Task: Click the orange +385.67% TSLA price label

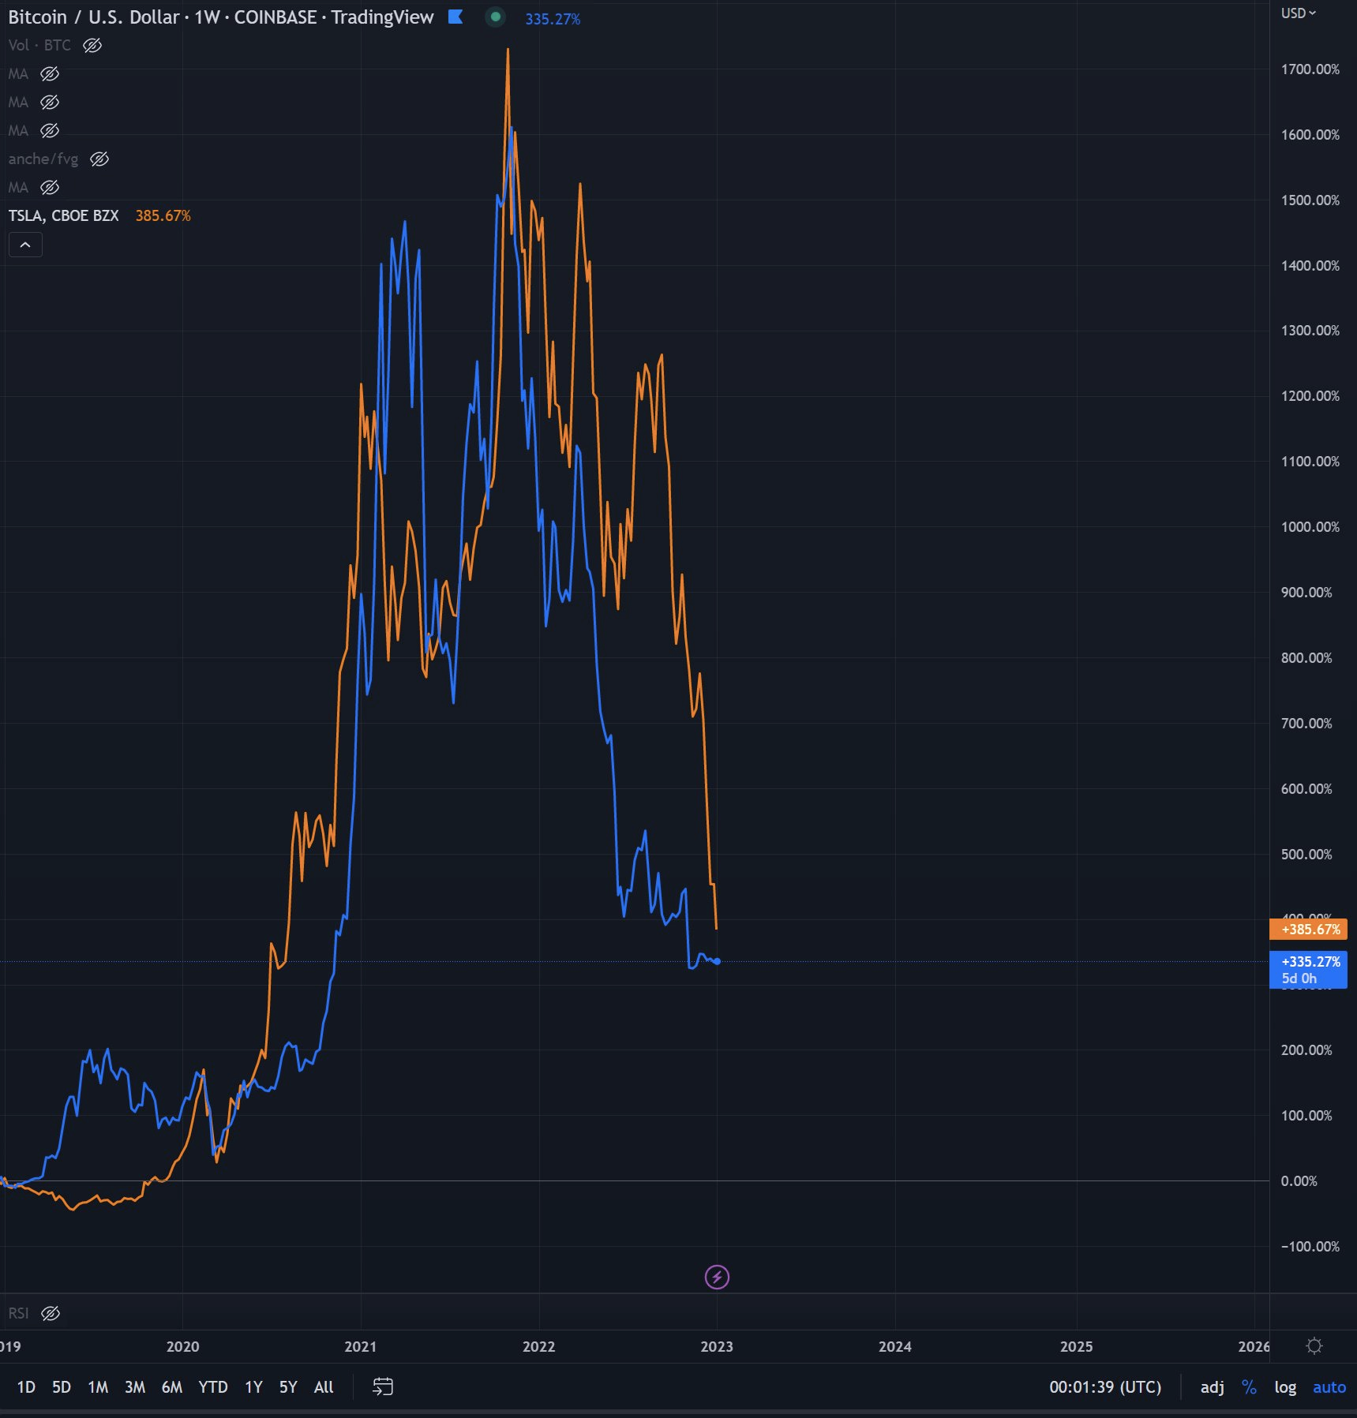Action: (x=1308, y=929)
